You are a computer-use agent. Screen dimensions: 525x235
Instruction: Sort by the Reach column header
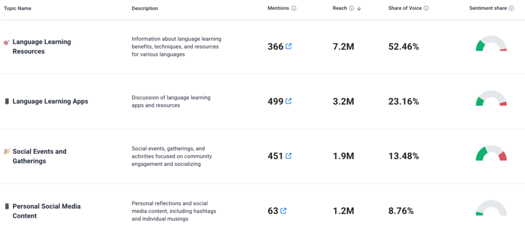pos(340,8)
